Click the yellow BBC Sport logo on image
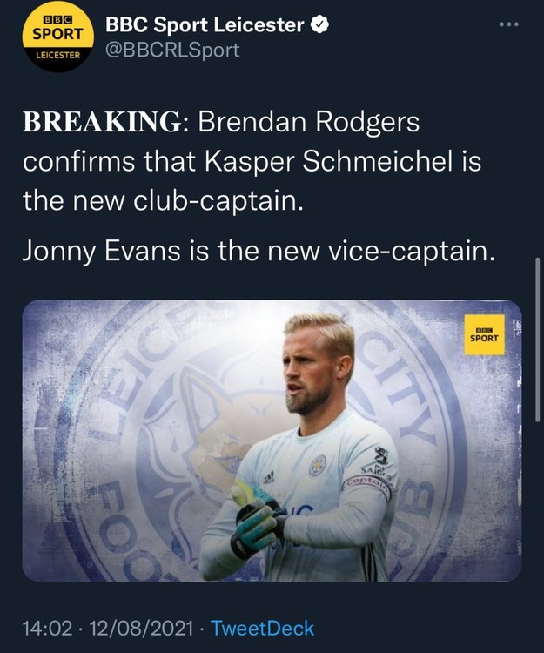 pos(484,334)
